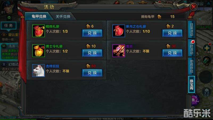The height and width of the screenshot is (120, 213).
Task: Click 兑换 for 新月之石礼袋
Action: click(172, 33)
